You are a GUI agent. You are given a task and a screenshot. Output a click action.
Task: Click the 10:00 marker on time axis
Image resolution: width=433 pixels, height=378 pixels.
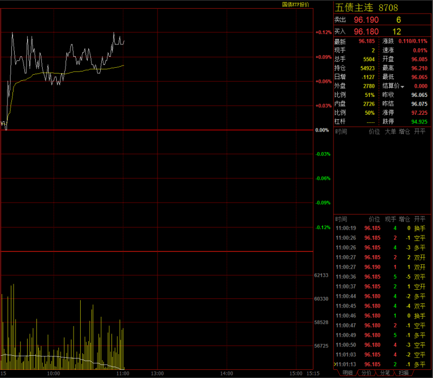coord(53,373)
